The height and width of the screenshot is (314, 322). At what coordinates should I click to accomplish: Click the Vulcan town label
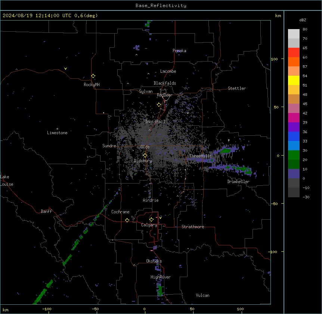tap(202, 295)
